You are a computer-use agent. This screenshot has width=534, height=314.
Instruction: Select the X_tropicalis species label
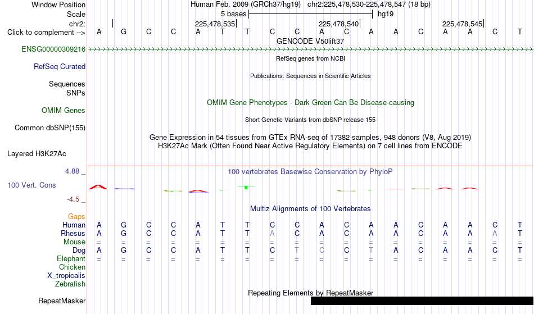click(66, 276)
